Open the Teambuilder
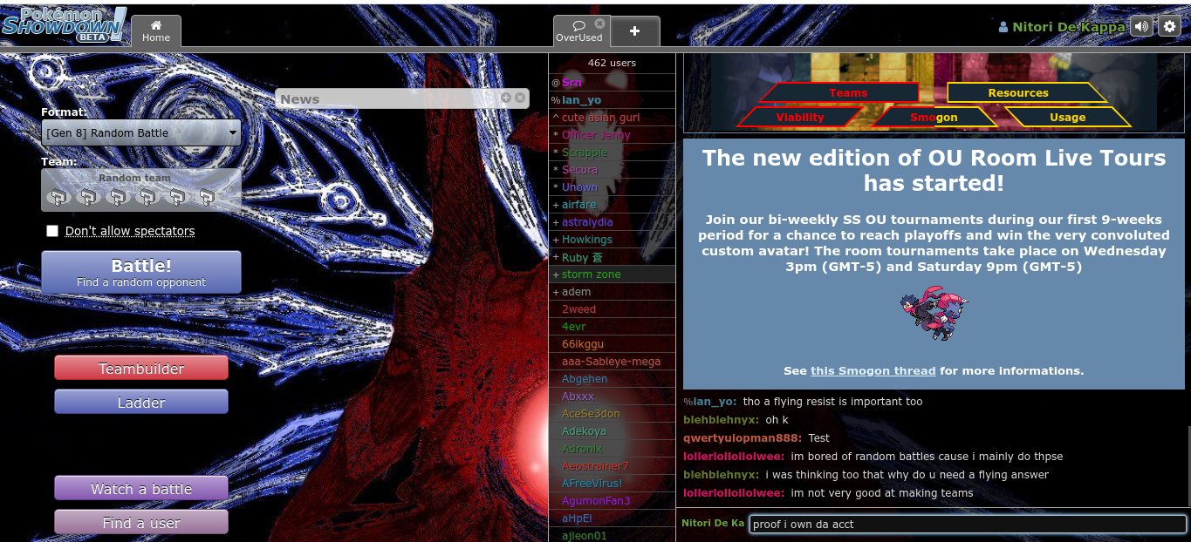 (141, 368)
